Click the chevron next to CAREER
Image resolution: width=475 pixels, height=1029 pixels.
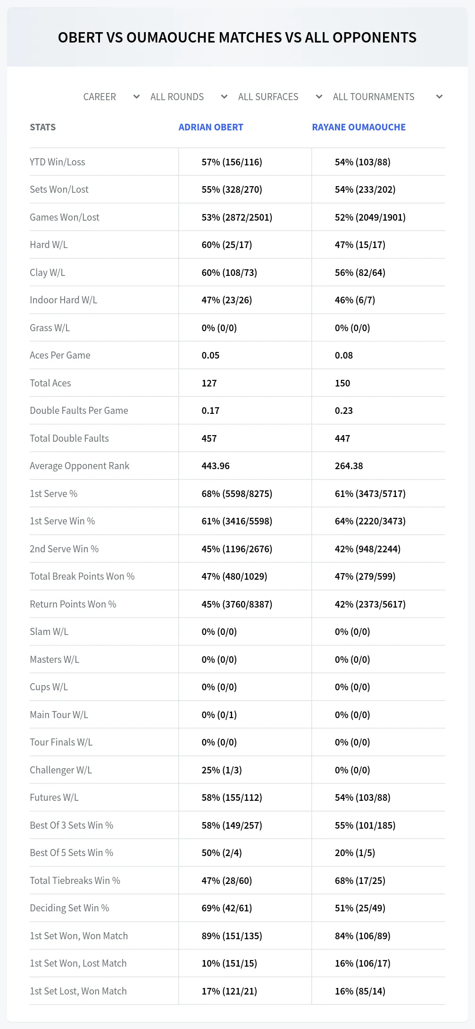136,97
